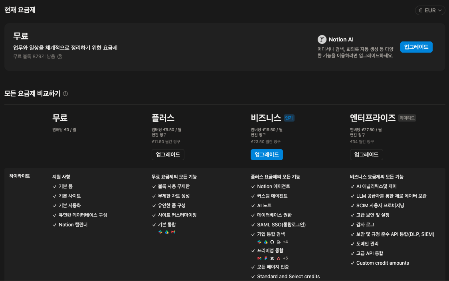Click AI 노트 feature text
Image resolution: width=449 pixels, height=281 pixels.
click(264, 206)
